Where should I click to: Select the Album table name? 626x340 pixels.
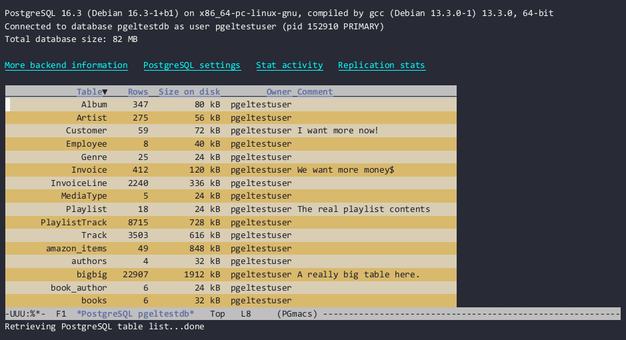coord(94,105)
